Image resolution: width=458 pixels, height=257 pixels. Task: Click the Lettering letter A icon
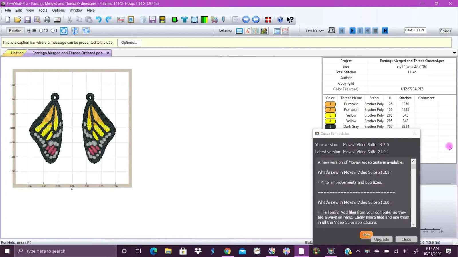coord(248,31)
